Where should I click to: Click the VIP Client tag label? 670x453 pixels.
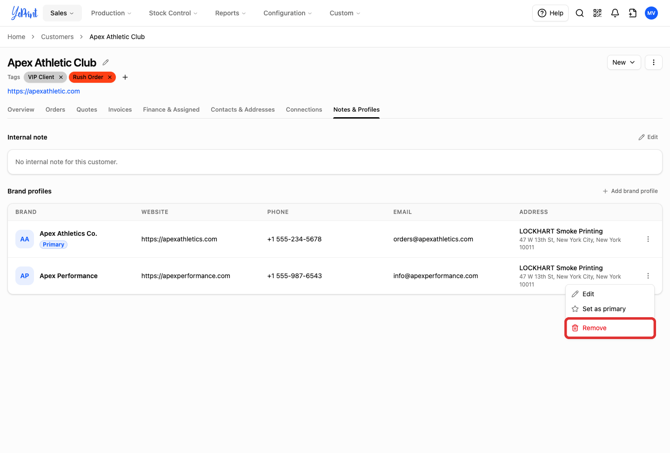click(x=41, y=77)
